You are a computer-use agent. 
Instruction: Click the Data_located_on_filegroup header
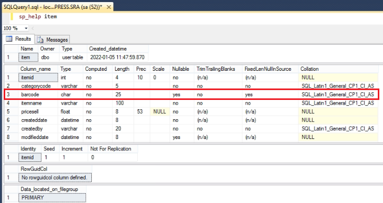[52, 189]
